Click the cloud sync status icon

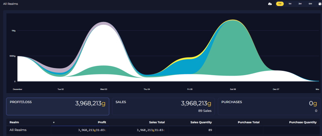(270, 4)
